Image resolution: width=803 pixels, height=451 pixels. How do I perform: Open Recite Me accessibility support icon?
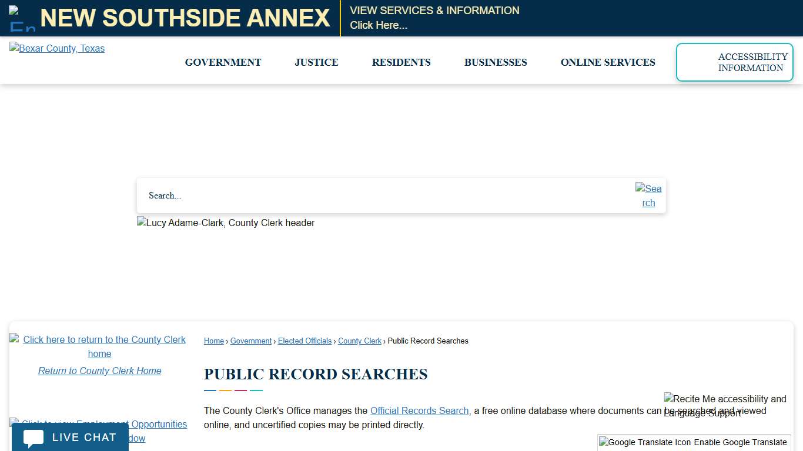pyautogui.click(x=670, y=399)
